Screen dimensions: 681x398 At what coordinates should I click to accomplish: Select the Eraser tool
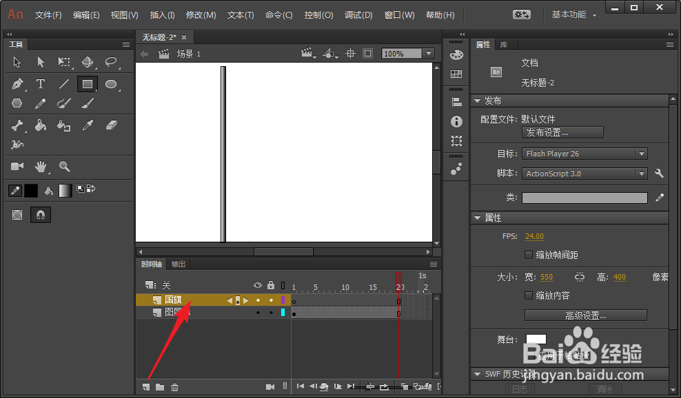tap(112, 125)
